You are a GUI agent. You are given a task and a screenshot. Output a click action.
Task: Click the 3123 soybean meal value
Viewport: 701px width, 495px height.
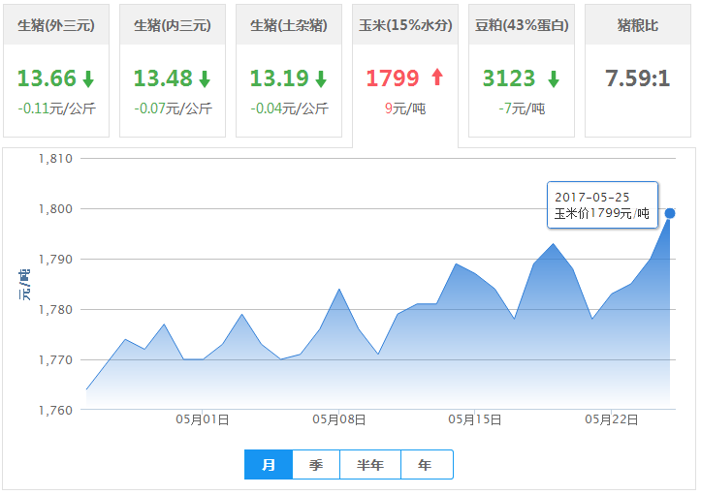tap(509, 78)
